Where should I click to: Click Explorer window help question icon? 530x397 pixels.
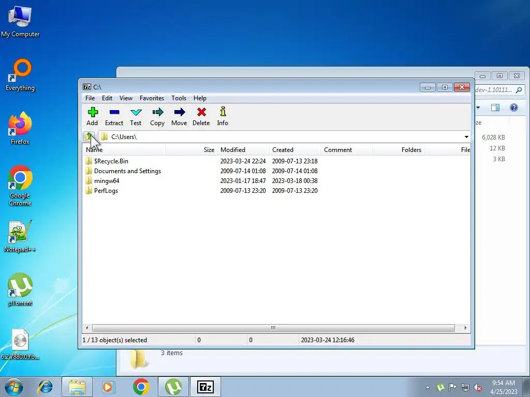coord(514,108)
